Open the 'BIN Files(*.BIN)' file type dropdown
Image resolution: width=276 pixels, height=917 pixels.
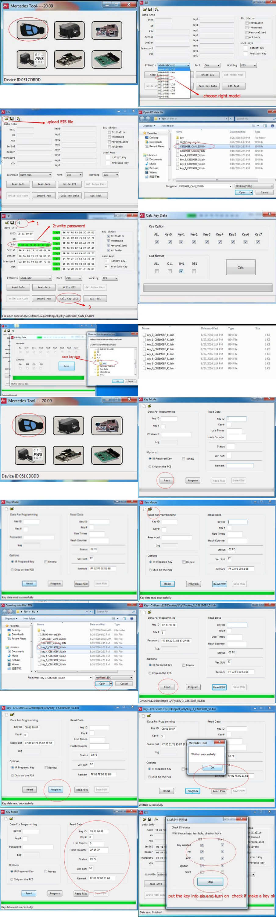(272, 186)
